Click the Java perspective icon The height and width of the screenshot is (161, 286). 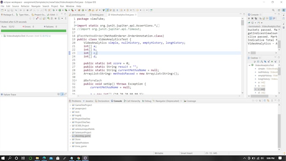pyautogui.click(x=284, y=10)
